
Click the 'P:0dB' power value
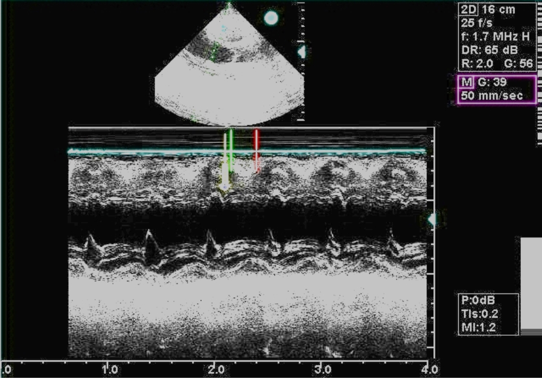tap(478, 300)
